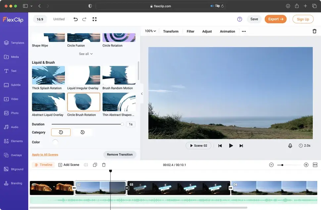This screenshot has height=210, width=321.
Task: Click the microphone voice-over icon
Action: coord(290,146)
